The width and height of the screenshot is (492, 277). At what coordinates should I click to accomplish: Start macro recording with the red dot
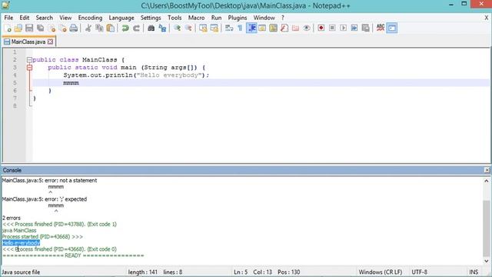click(x=321, y=28)
